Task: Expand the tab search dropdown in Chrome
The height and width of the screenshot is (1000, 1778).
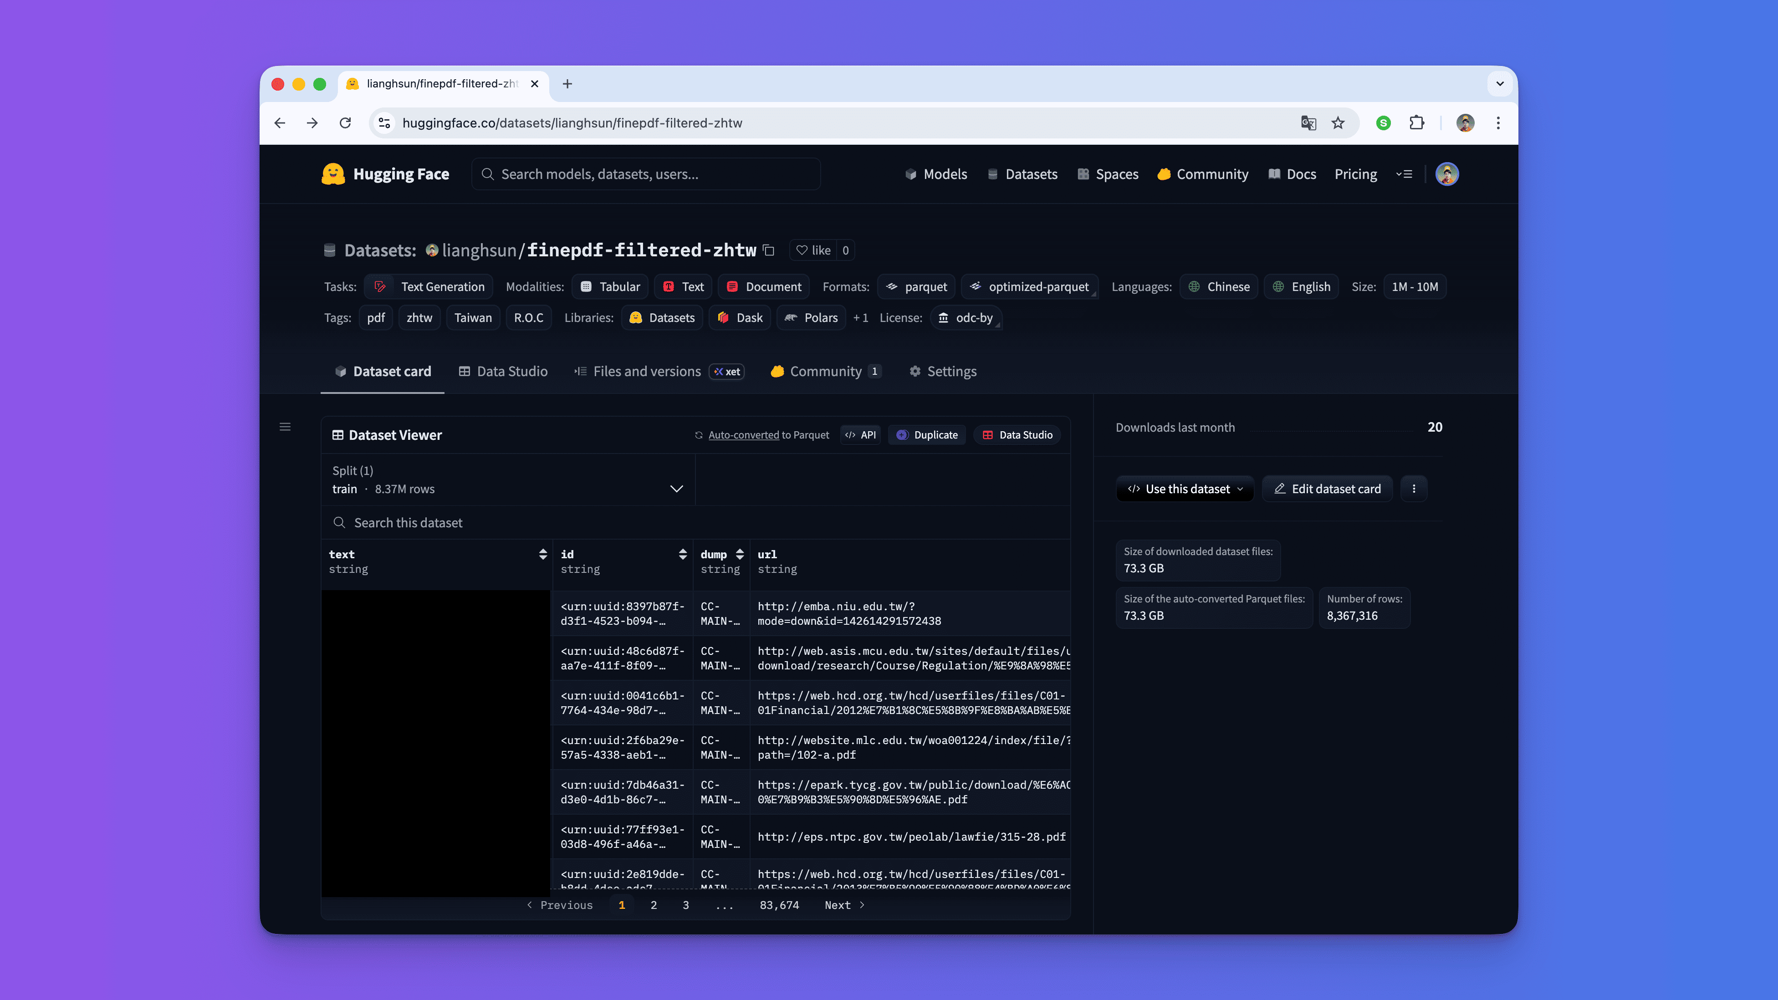Action: pyautogui.click(x=1499, y=83)
